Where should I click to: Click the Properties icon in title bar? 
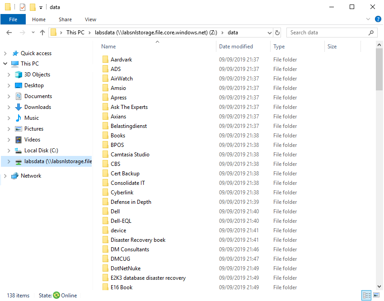(22, 7)
